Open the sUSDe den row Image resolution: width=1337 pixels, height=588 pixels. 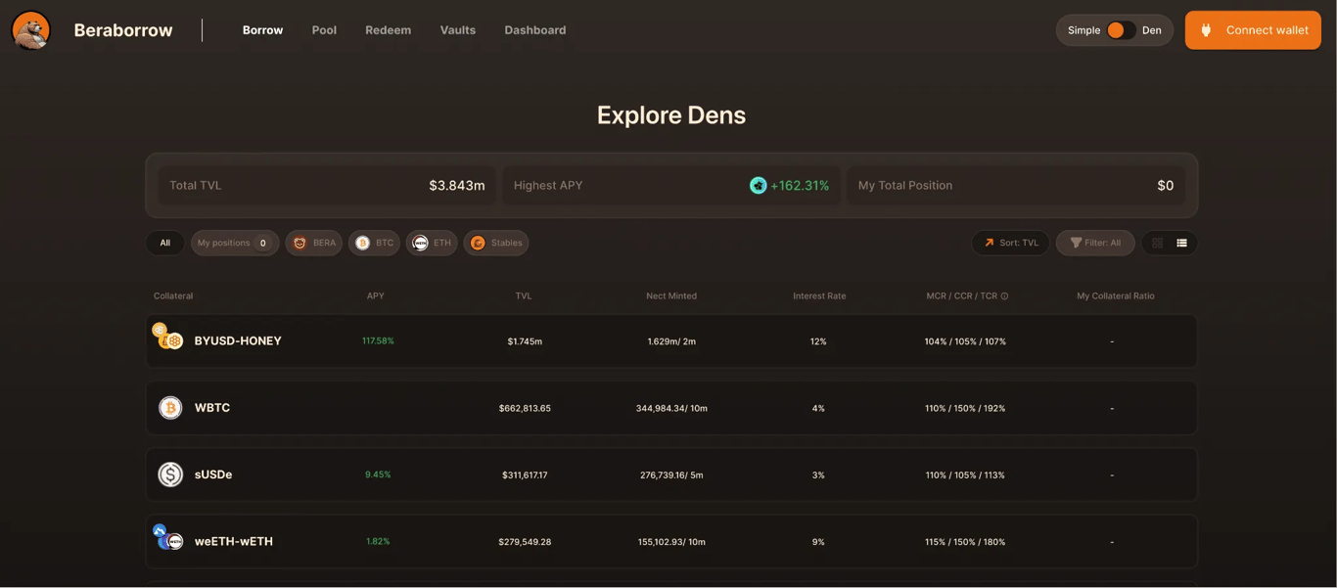pyautogui.click(x=671, y=475)
